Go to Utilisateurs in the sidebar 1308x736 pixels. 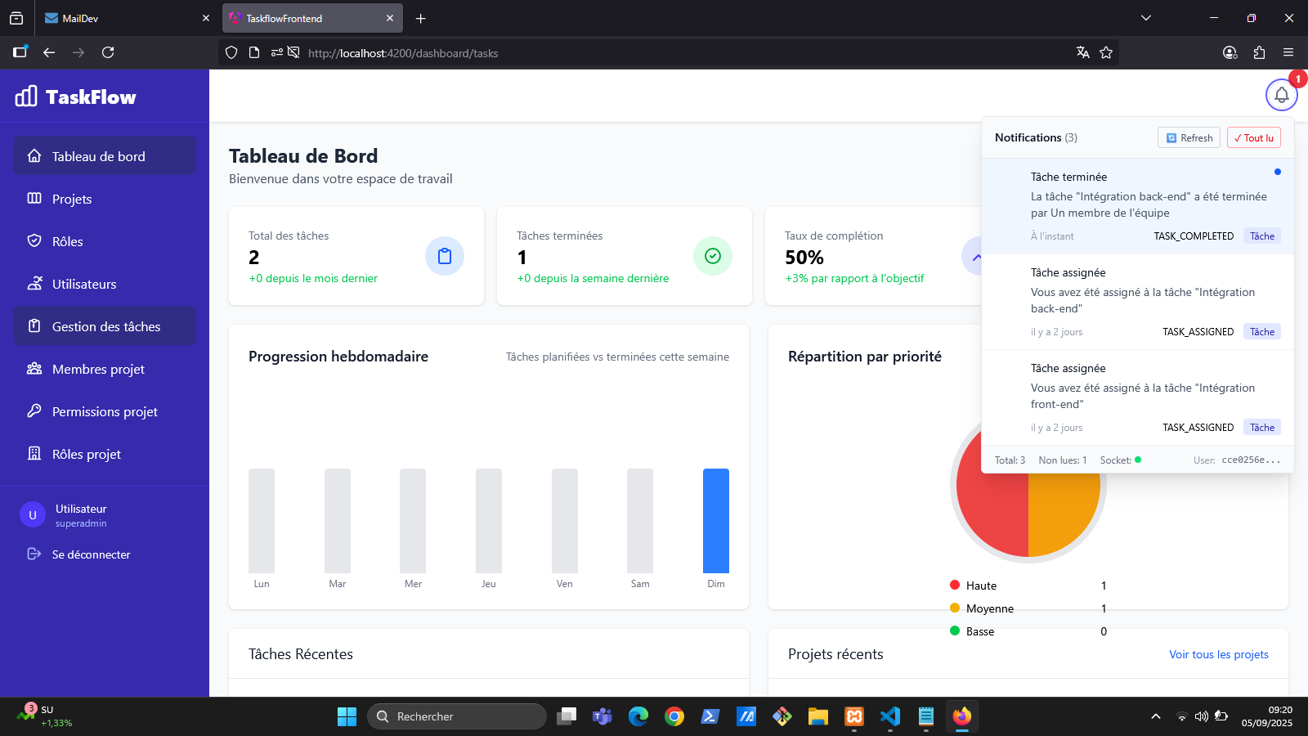105,283
